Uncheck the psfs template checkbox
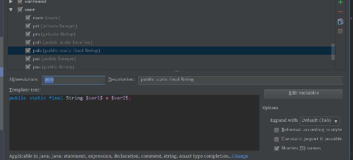Image resolution: width=353 pixels, height=160 pixels. point(28,51)
